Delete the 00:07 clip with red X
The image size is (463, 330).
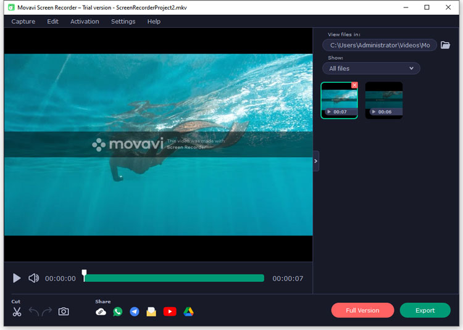point(354,85)
